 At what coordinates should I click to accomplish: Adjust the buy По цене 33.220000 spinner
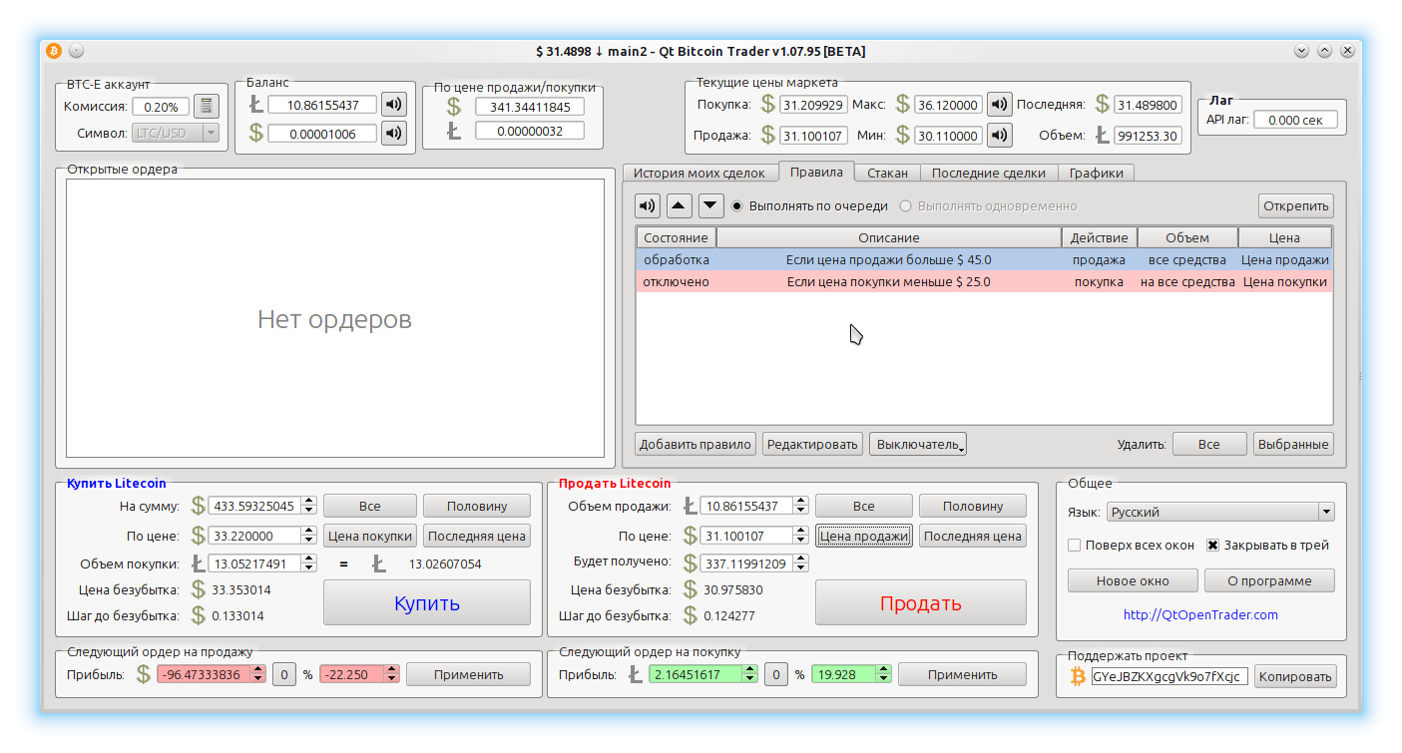(309, 536)
